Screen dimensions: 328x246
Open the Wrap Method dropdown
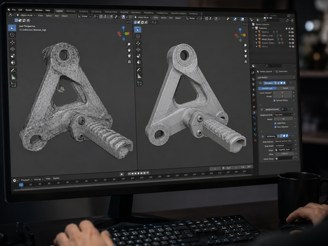point(284,141)
